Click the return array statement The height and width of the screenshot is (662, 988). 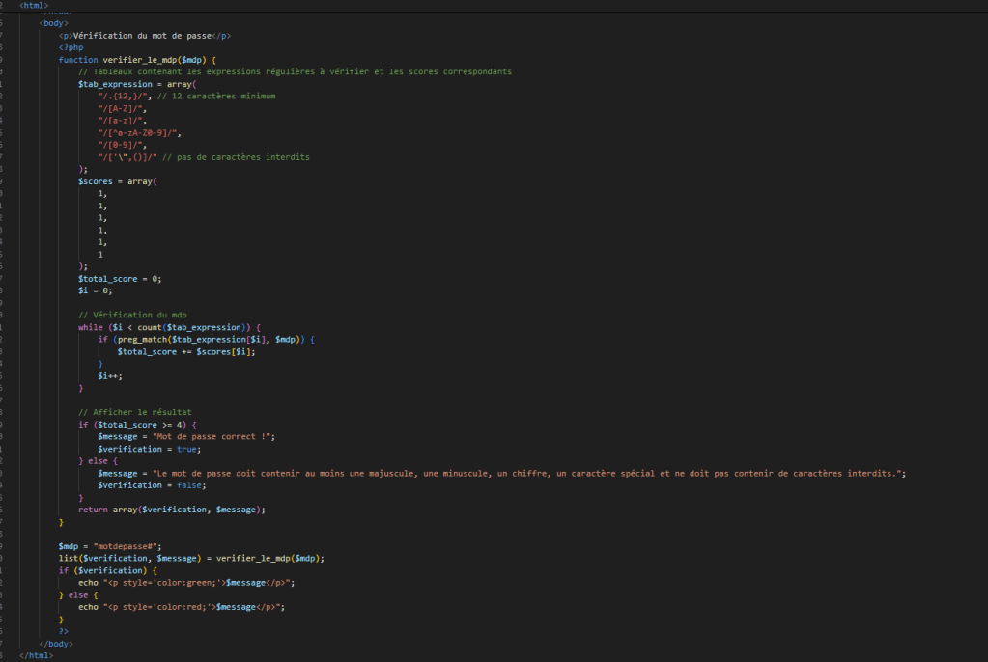171,510
